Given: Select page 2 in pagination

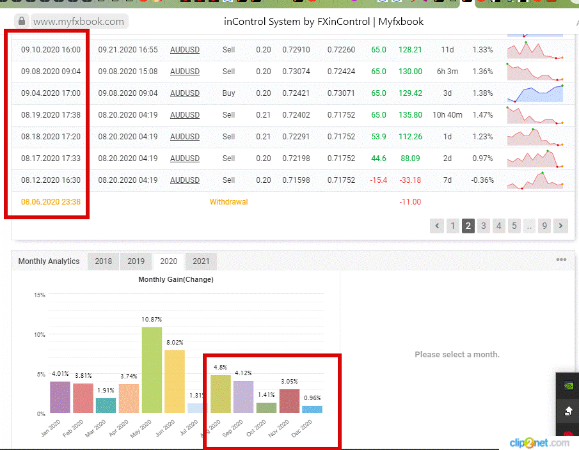Looking at the screenshot, I should (x=468, y=226).
